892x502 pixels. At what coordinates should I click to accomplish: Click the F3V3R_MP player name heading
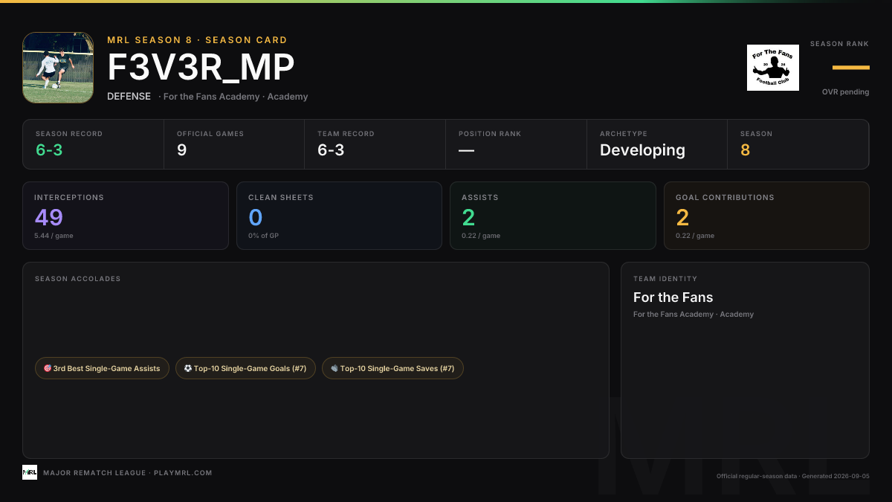(201, 68)
